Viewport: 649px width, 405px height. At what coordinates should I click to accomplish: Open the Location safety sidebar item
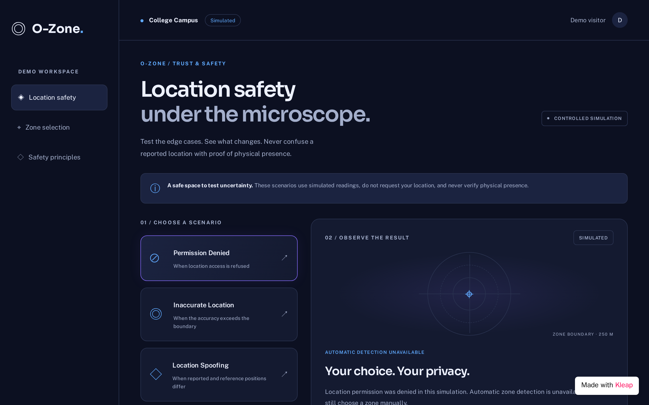(59, 97)
